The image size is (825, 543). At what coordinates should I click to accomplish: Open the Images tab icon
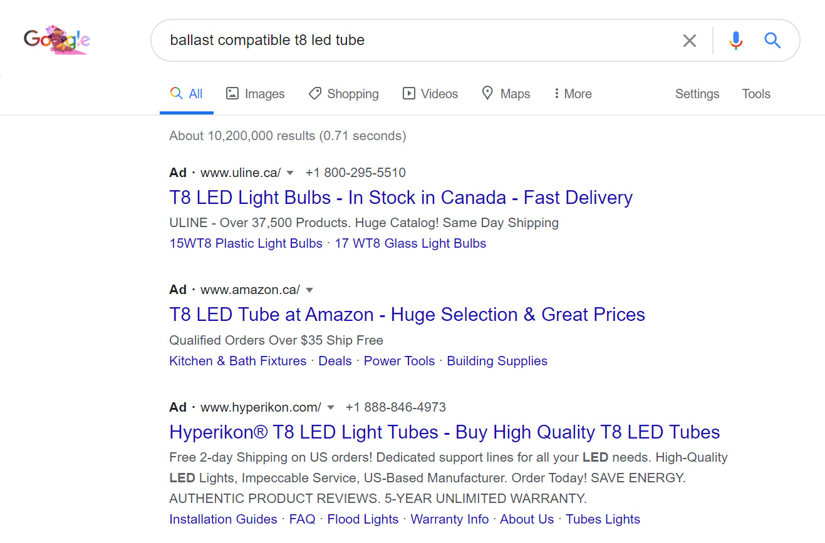(x=232, y=94)
